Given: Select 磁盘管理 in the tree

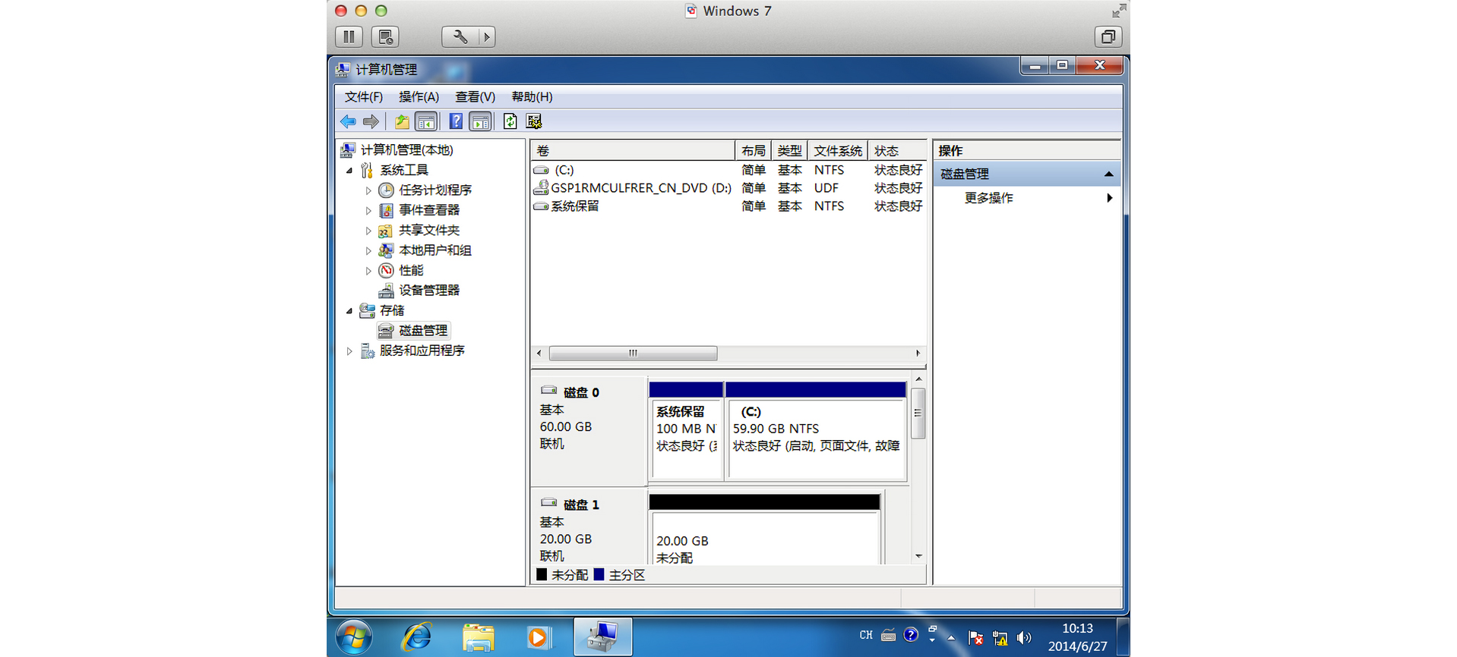Looking at the screenshot, I should click(x=423, y=331).
